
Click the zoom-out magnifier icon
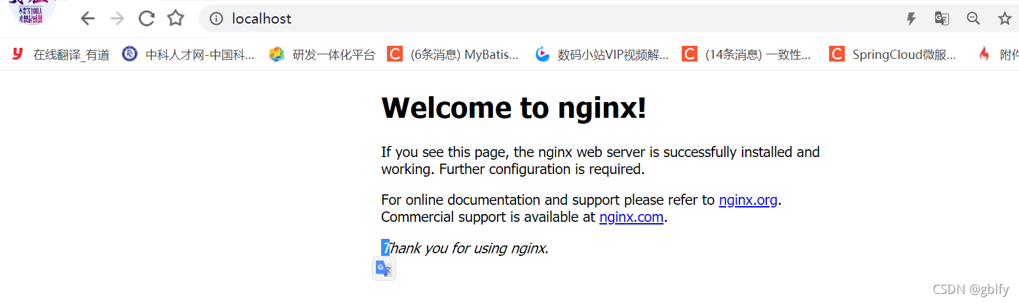coord(973,19)
